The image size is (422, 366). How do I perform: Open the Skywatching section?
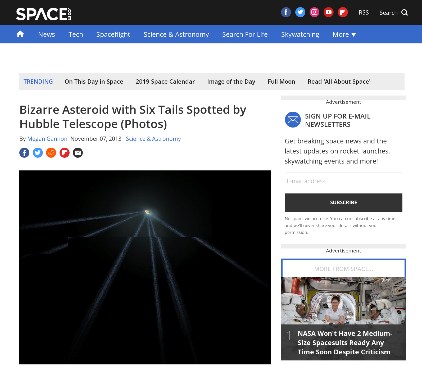[300, 34]
